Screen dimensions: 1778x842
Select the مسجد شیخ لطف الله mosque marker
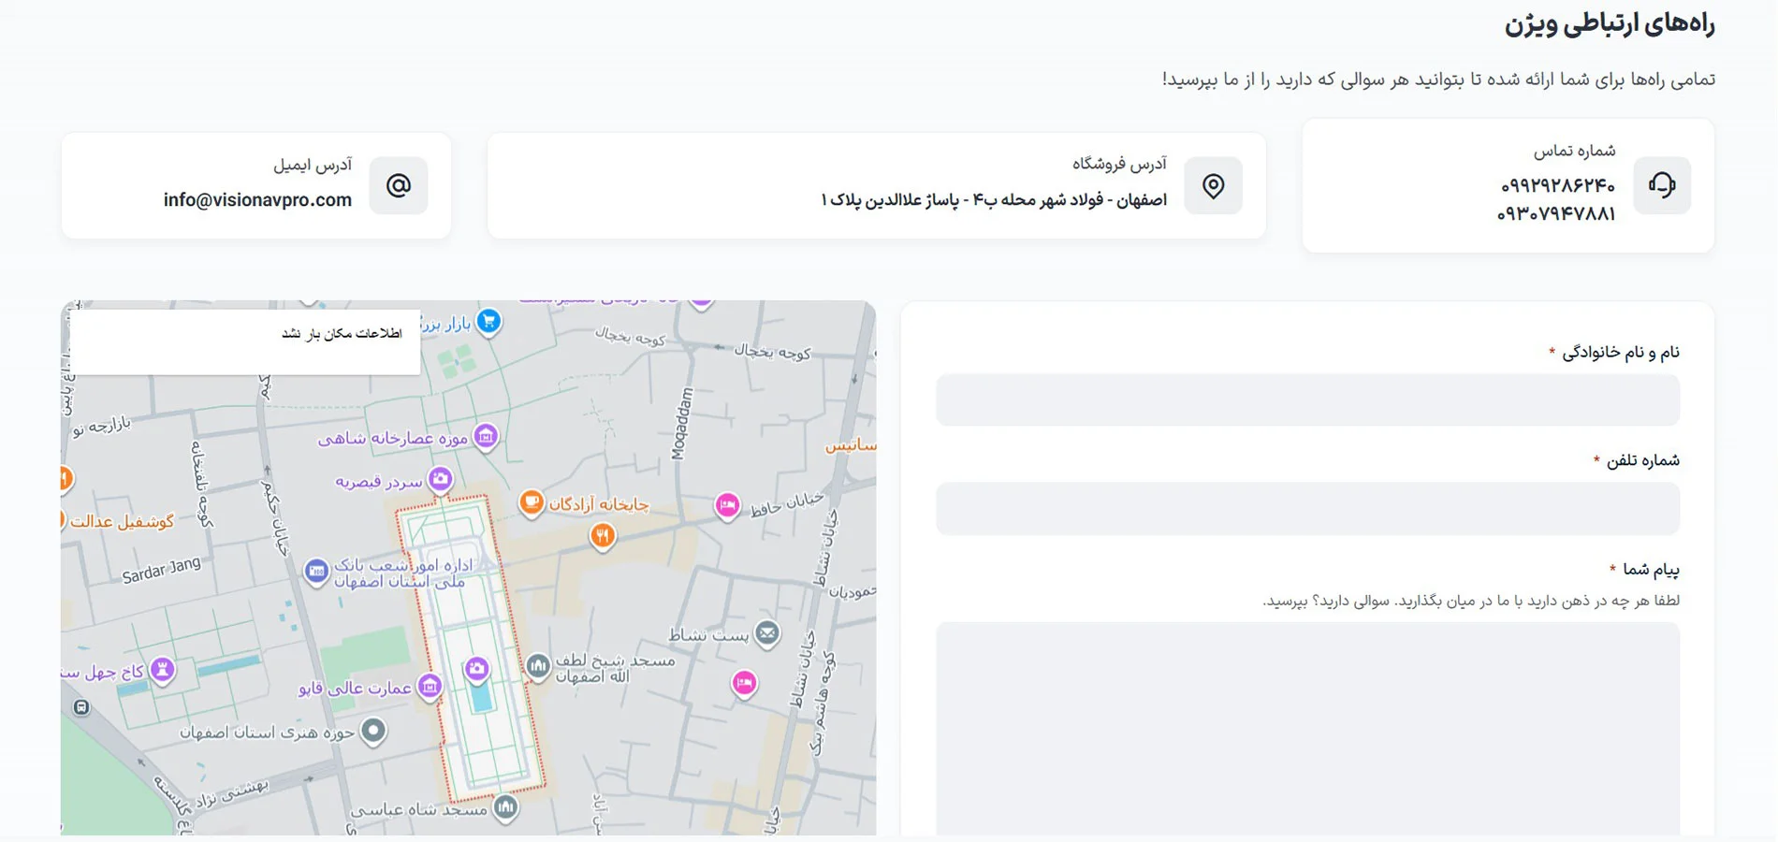point(537,666)
